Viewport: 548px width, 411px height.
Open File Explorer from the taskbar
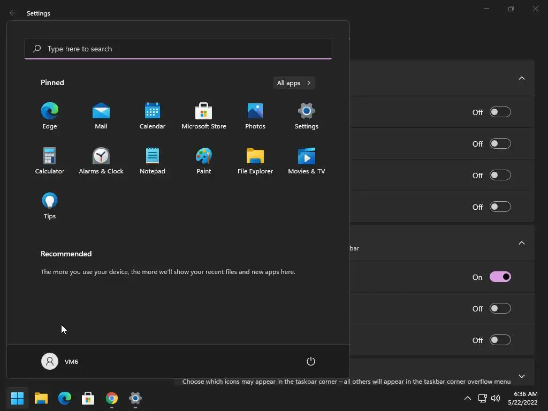[x=41, y=398]
